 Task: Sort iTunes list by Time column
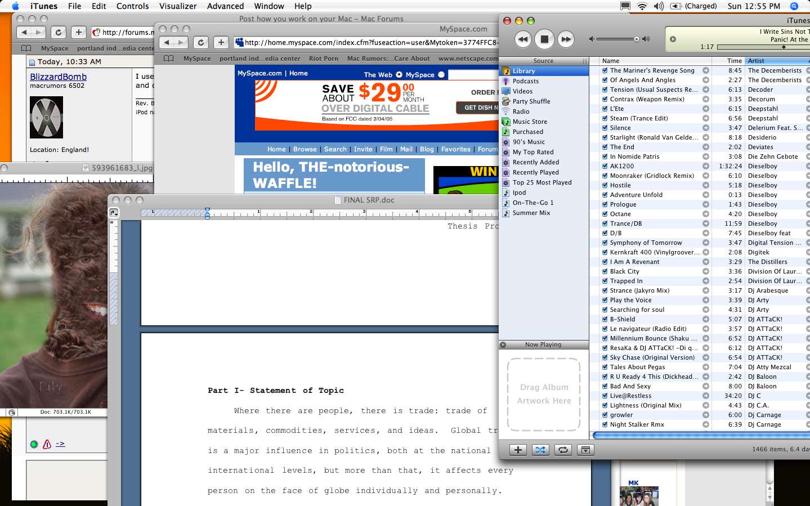pyautogui.click(x=728, y=61)
